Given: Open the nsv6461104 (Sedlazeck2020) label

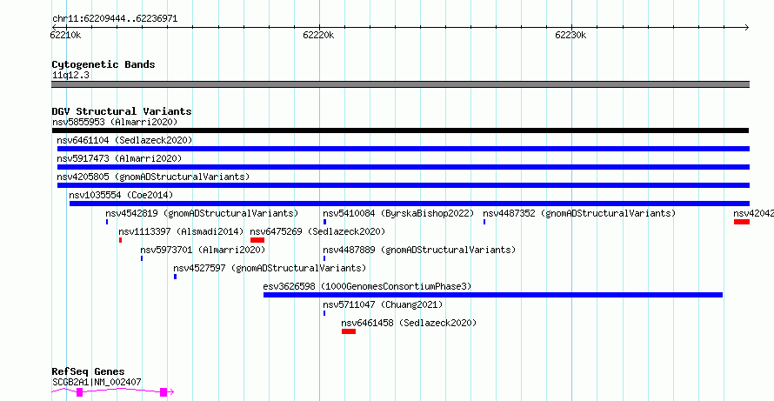Looking at the screenshot, I should click(x=124, y=140).
